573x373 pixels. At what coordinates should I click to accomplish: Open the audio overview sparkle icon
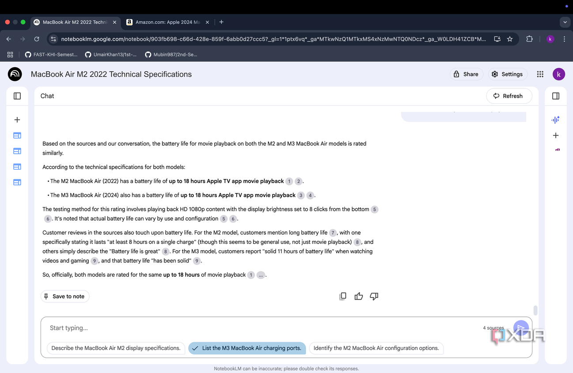556,120
